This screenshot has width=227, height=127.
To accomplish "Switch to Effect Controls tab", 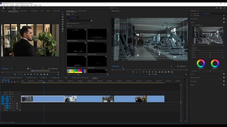I will (x=24, y=11).
